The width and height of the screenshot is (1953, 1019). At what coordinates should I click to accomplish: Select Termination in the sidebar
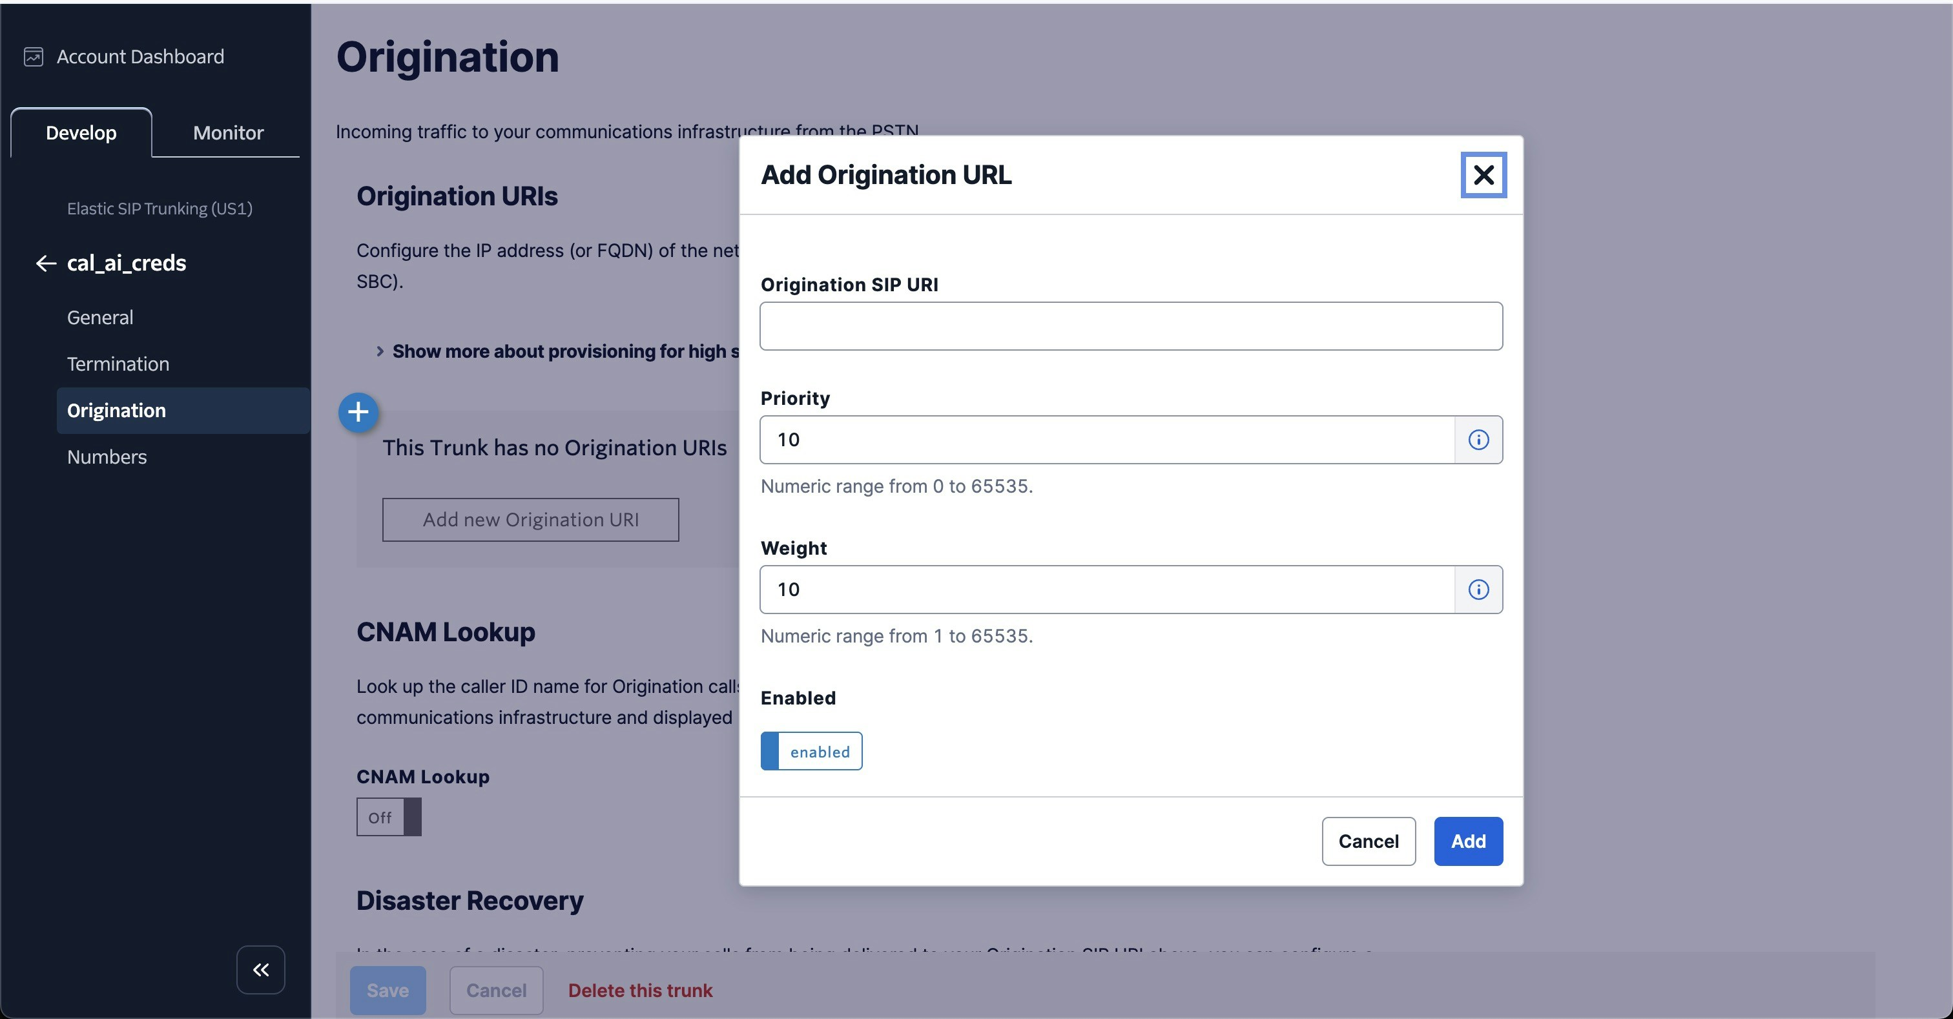118,363
